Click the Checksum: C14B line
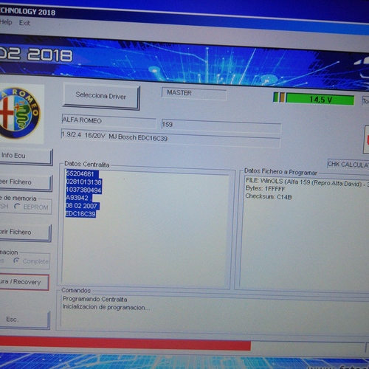 (269, 196)
